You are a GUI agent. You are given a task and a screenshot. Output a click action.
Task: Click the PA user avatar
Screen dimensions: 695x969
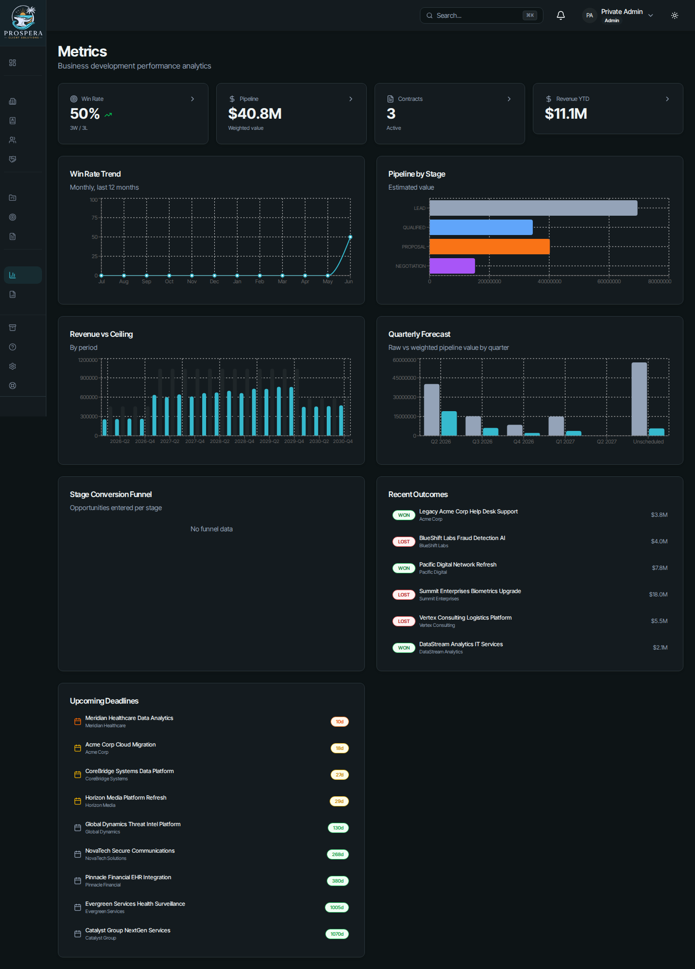coord(589,15)
